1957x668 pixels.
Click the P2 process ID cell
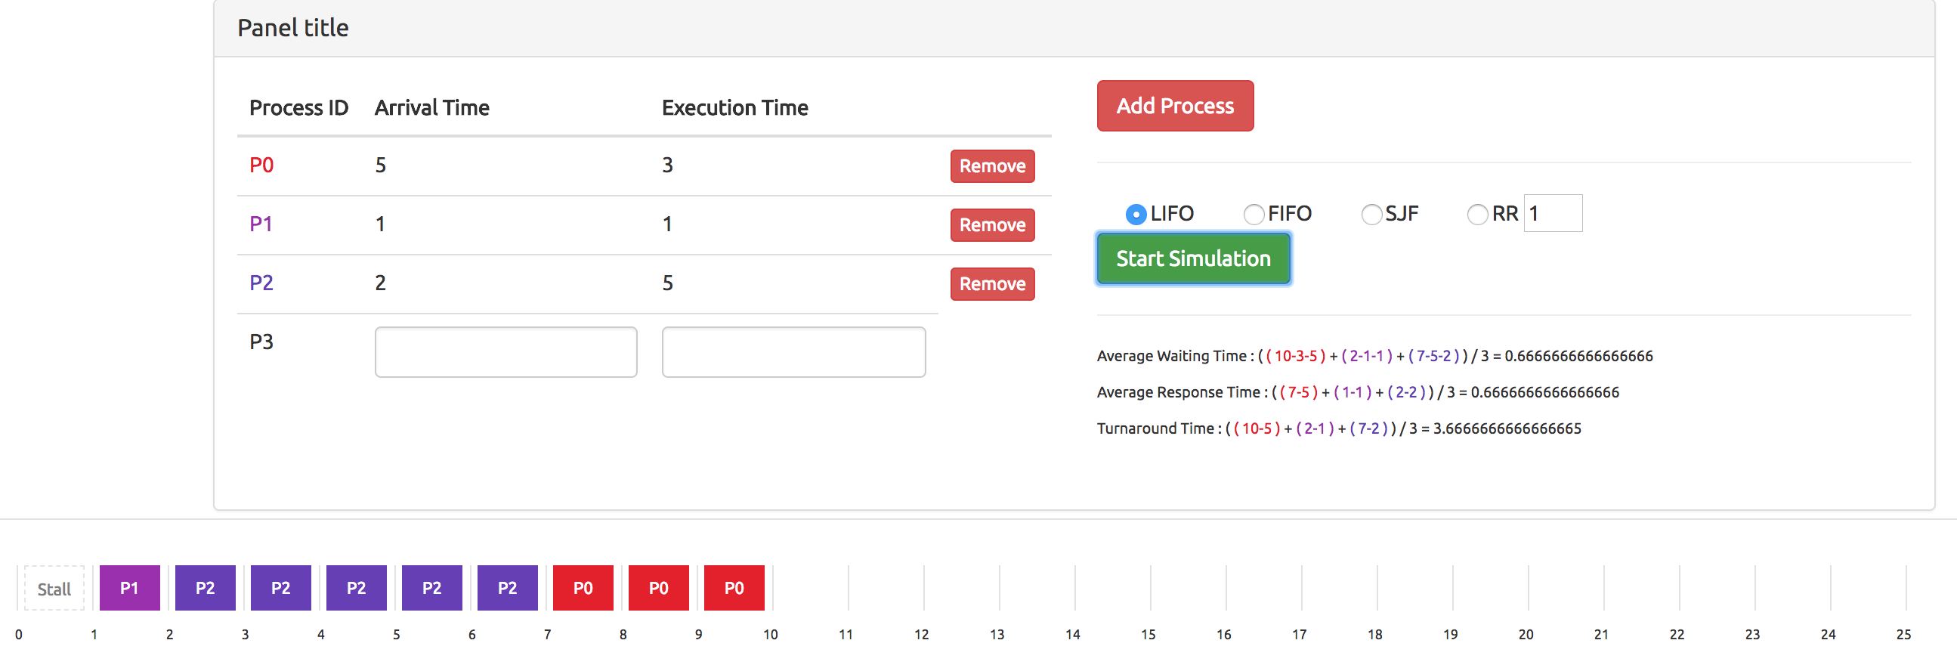click(x=261, y=283)
